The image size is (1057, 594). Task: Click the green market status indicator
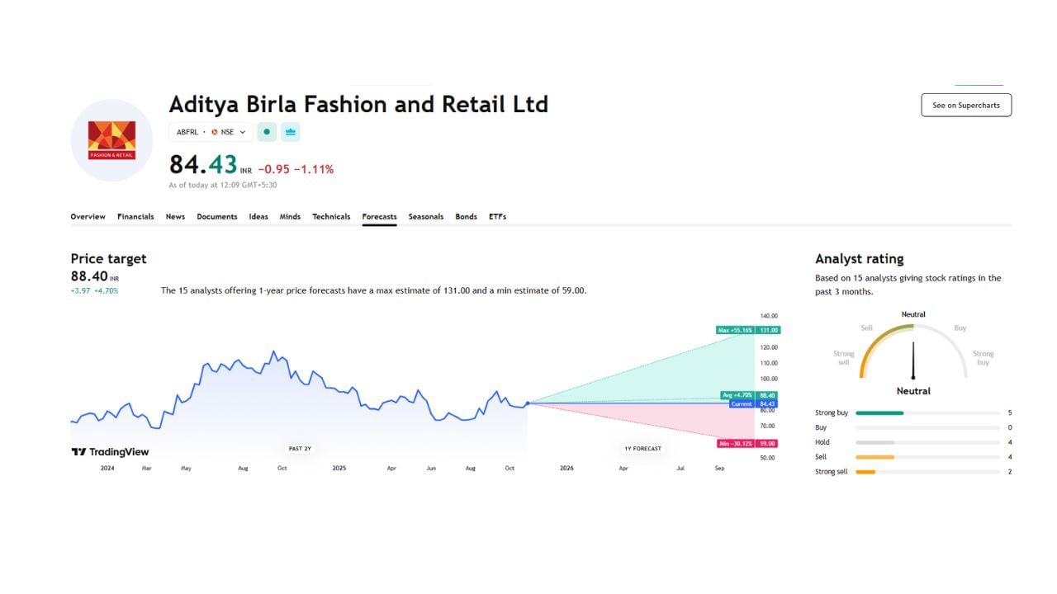click(266, 132)
